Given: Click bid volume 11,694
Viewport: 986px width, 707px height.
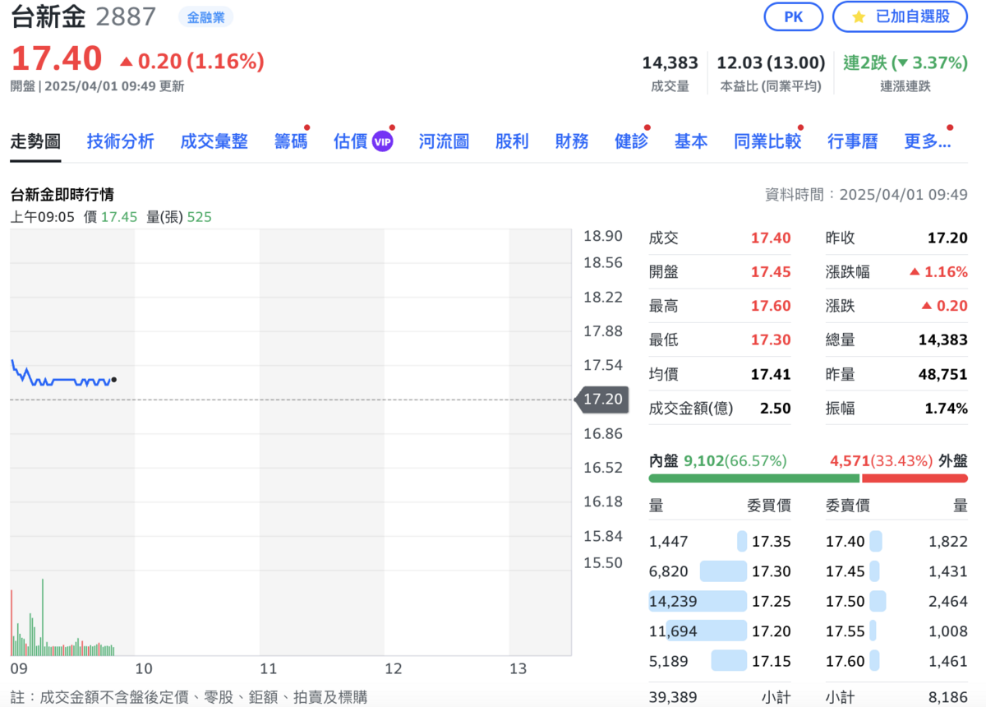Looking at the screenshot, I should tap(673, 631).
